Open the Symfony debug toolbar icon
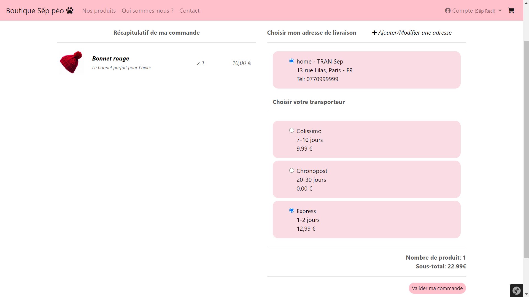This screenshot has width=529, height=297. coord(517,290)
